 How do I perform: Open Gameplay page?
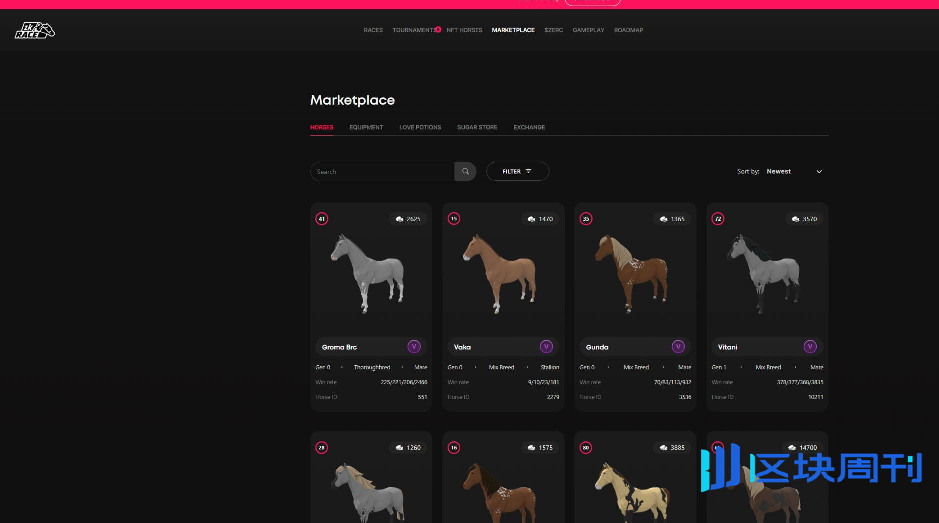(x=588, y=30)
